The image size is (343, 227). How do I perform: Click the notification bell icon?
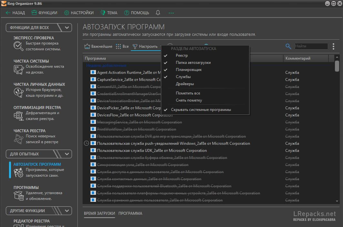(x=158, y=13)
